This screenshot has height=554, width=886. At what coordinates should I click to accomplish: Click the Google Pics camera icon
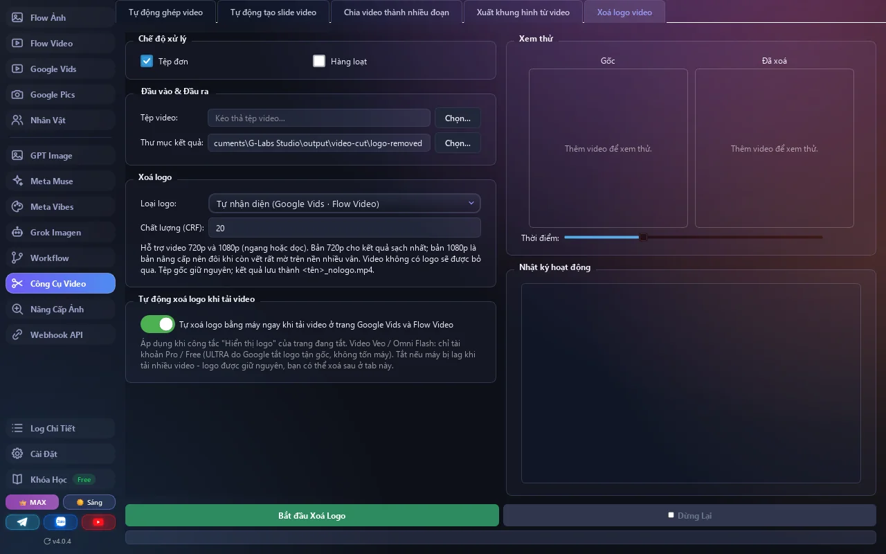[17, 95]
